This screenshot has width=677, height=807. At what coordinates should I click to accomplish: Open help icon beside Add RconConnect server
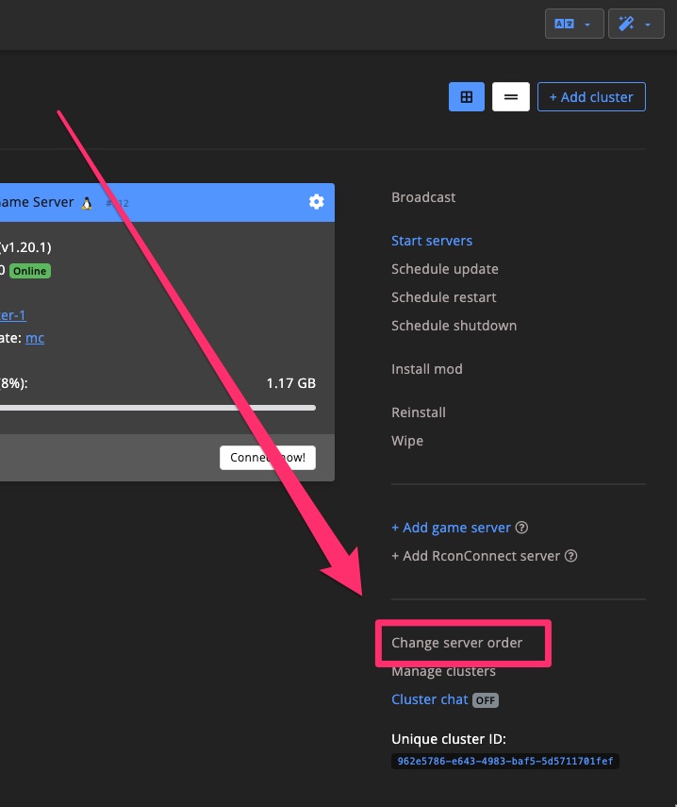[570, 556]
